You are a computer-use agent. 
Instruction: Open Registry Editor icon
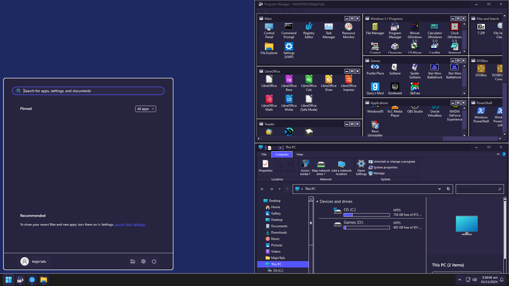[x=309, y=31]
